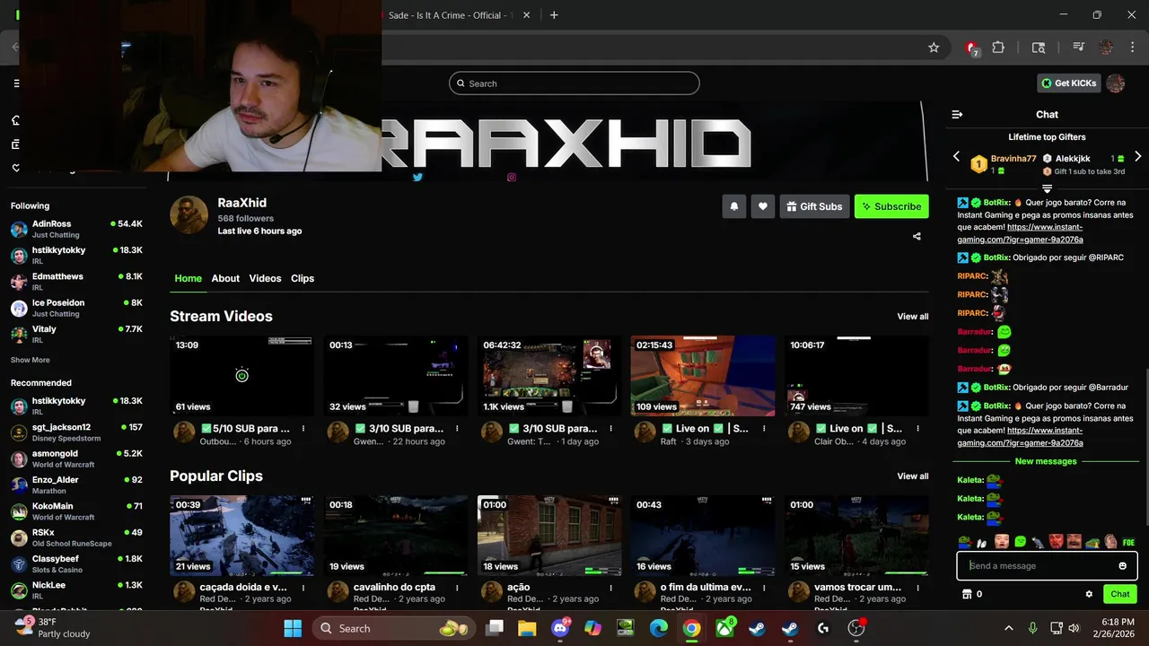Switch to the Videos tab
The image size is (1149, 646).
(265, 278)
